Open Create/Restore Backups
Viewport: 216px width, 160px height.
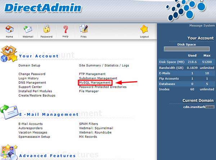tap(37, 95)
